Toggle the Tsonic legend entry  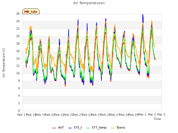pos(118,127)
